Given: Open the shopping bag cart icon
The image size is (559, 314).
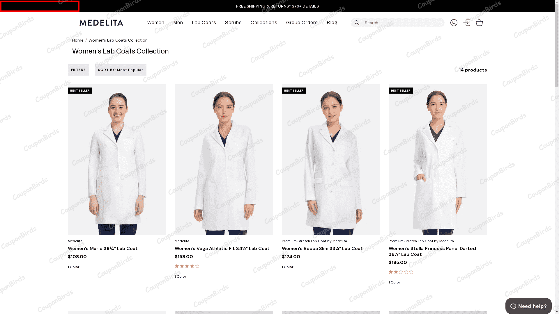Looking at the screenshot, I should (x=479, y=23).
